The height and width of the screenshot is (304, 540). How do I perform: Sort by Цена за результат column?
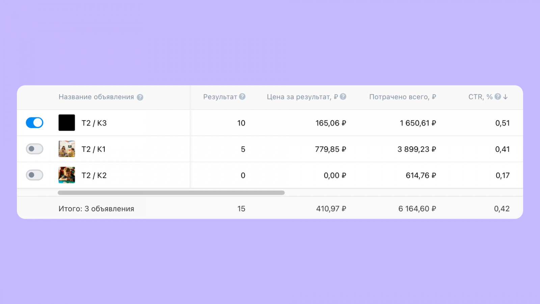click(x=302, y=97)
